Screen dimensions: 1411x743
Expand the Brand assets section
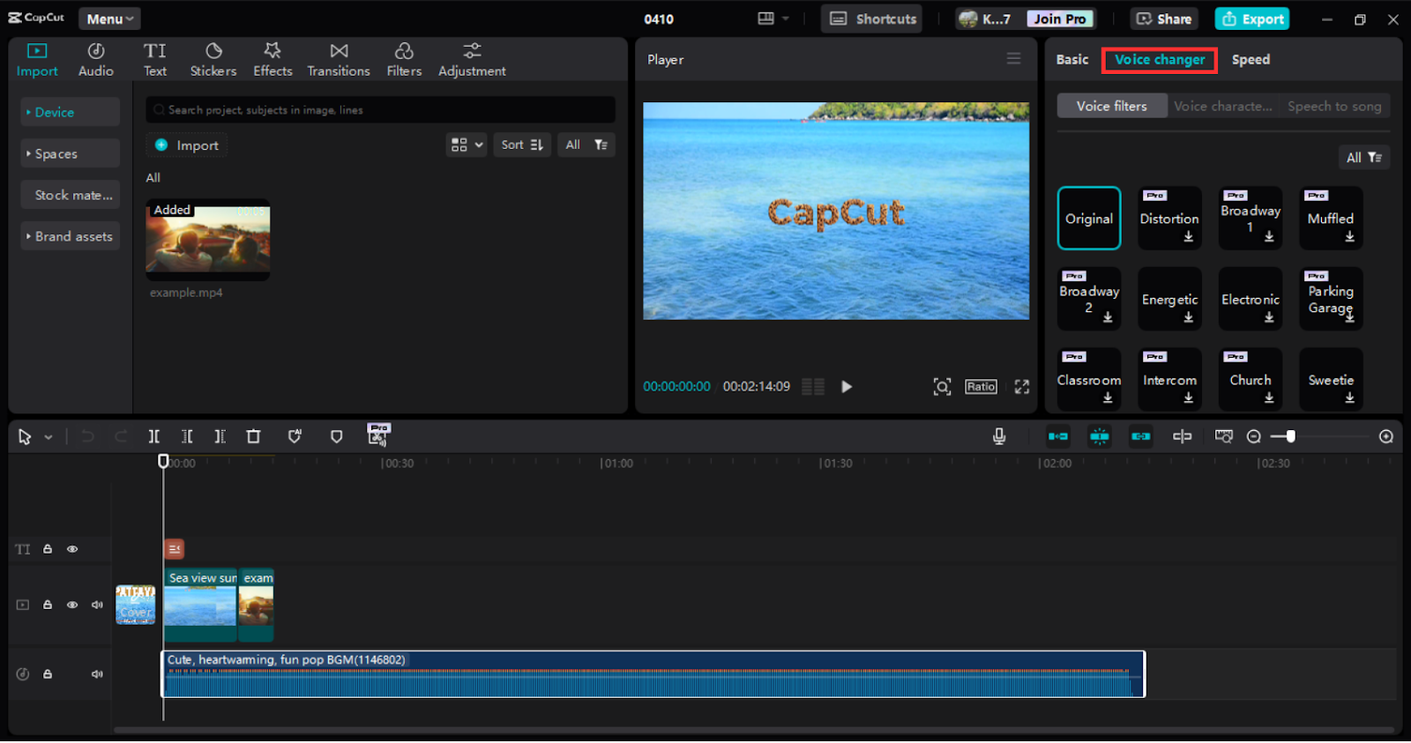point(71,236)
